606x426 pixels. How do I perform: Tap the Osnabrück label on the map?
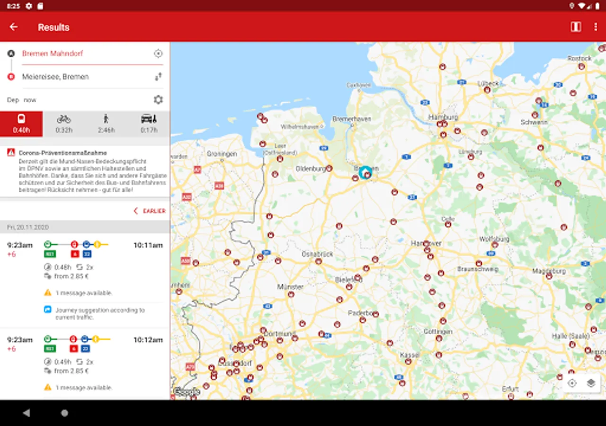coord(318,254)
